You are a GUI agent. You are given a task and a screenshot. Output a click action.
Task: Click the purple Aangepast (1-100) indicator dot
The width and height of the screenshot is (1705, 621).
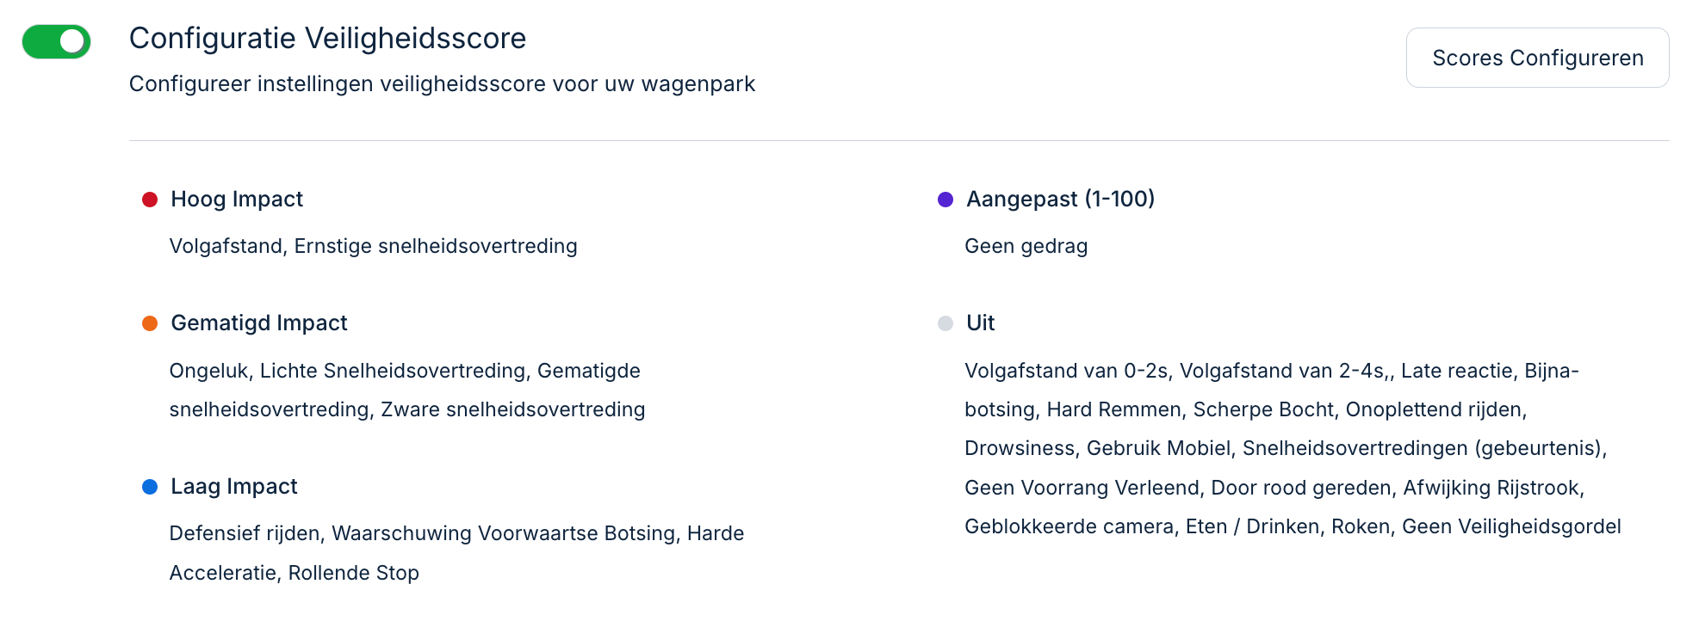click(945, 200)
